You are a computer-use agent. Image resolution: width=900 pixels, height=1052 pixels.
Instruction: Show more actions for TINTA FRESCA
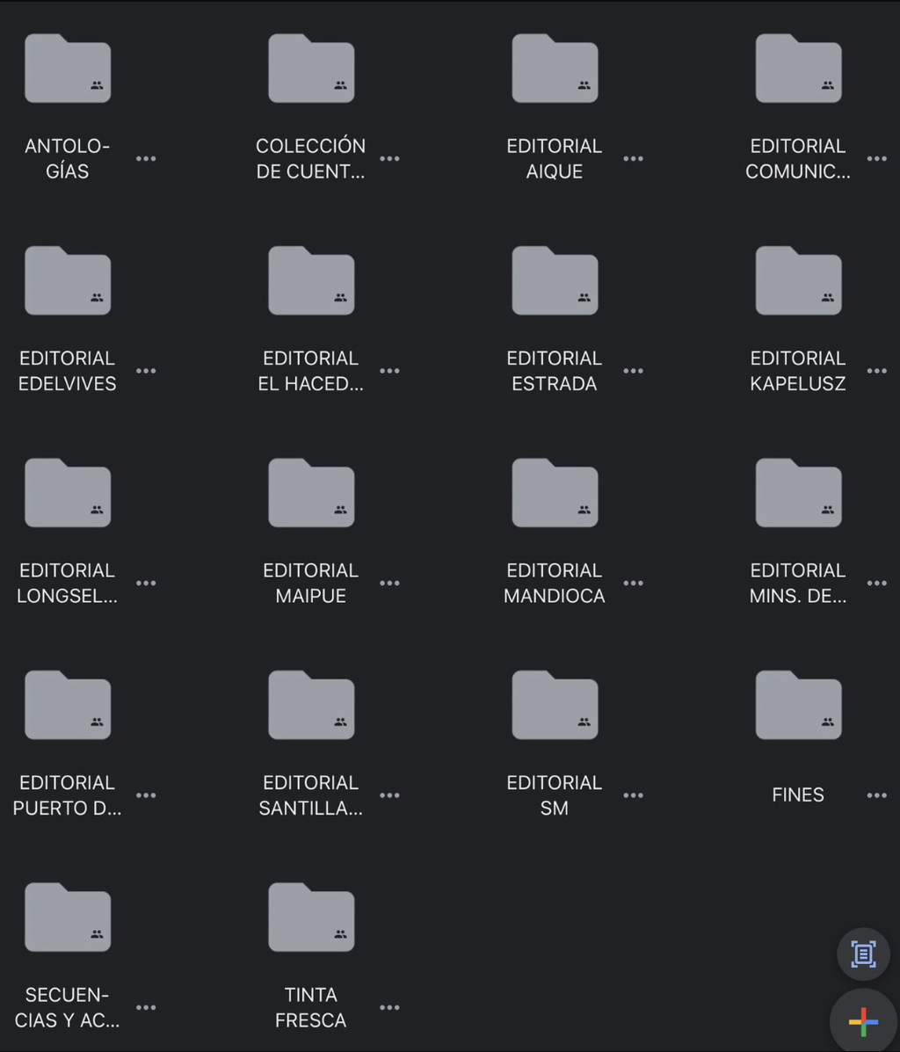(389, 1007)
